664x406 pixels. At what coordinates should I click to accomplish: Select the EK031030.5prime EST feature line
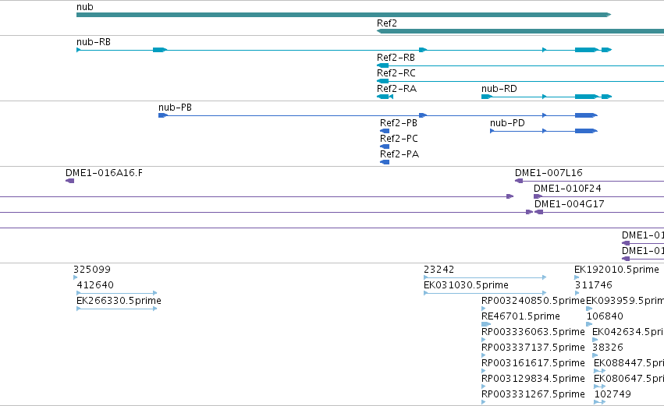pyautogui.click(x=485, y=293)
